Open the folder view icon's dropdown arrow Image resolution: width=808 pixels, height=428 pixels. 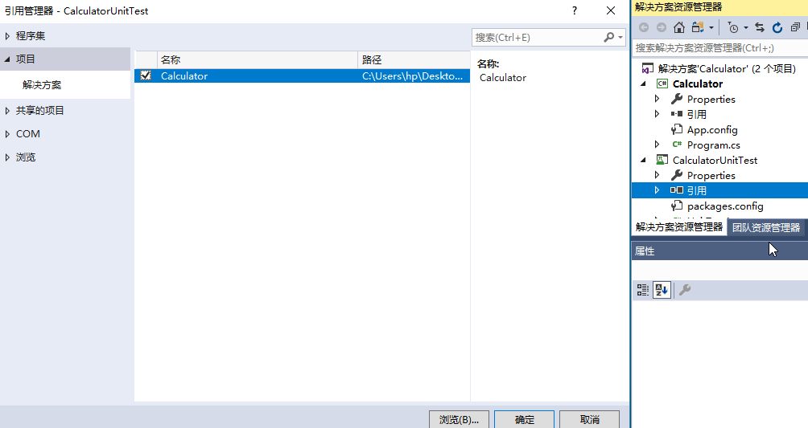click(711, 28)
